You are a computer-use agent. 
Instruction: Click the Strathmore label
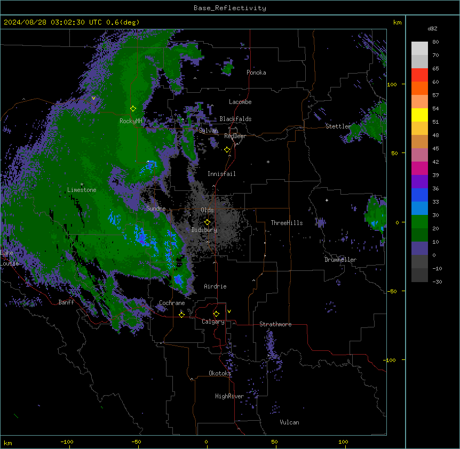point(275,324)
